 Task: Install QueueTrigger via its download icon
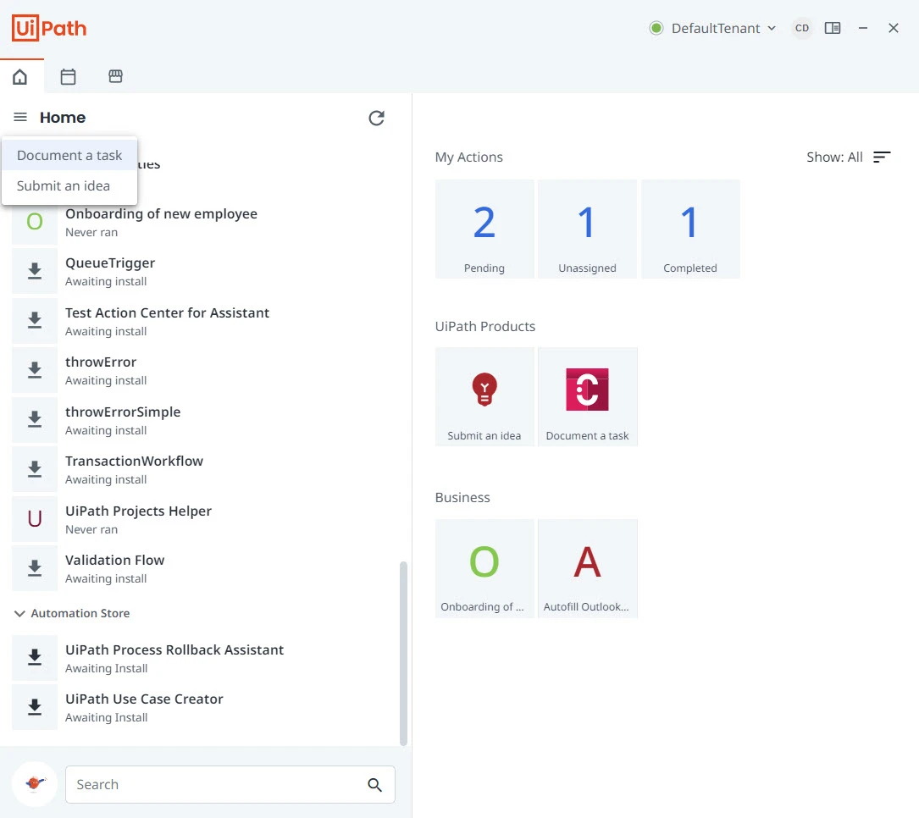pyautogui.click(x=35, y=271)
